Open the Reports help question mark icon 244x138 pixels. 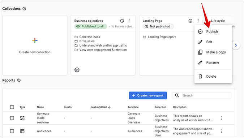click(19, 81)
